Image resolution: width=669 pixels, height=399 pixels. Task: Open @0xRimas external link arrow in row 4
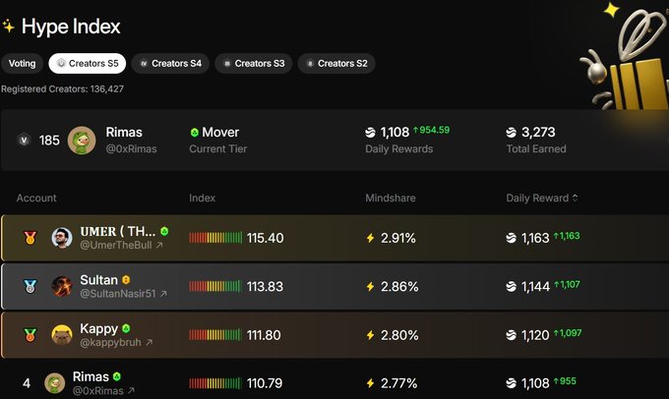132,390
